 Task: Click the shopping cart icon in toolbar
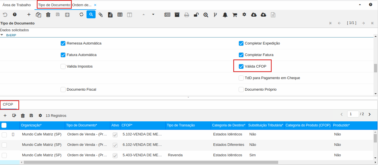point(235,15)
